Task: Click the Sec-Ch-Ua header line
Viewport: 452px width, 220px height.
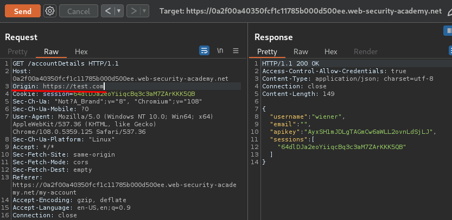Action: point(107,101)
